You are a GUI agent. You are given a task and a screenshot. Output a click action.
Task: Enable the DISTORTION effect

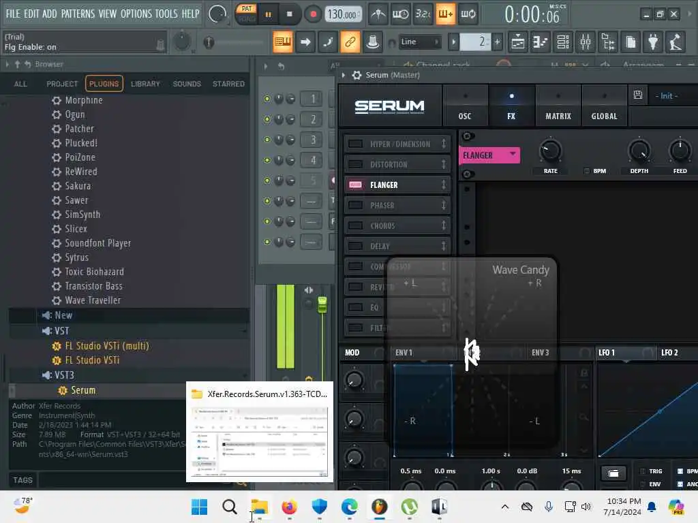coord(355,165)
